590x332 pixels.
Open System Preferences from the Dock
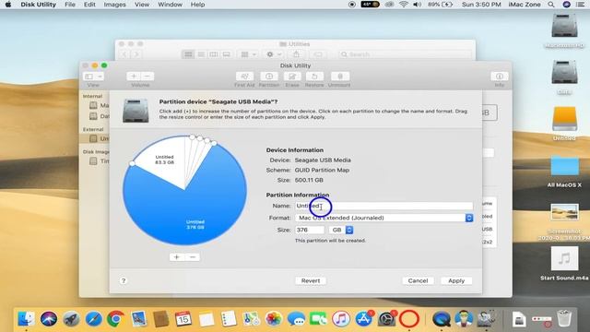pos(386,319)
